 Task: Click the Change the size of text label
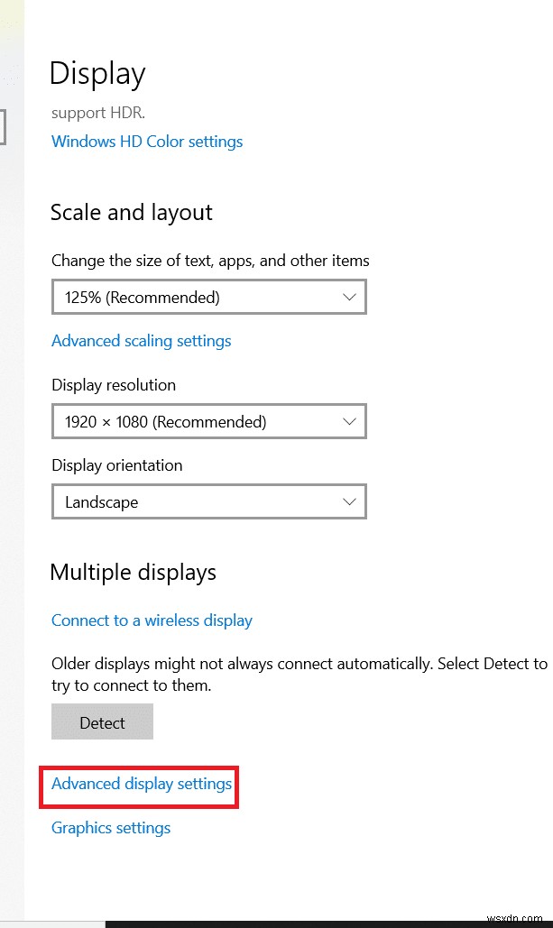[210, 261]
